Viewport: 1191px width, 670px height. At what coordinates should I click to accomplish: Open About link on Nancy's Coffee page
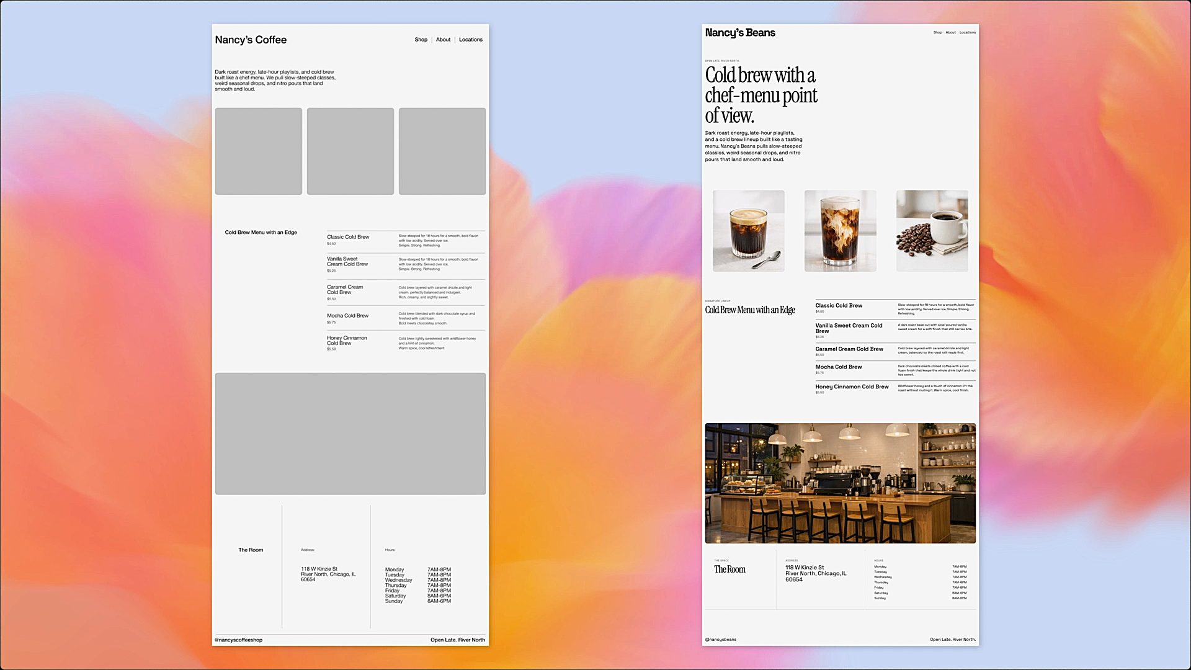click(443, 40)
